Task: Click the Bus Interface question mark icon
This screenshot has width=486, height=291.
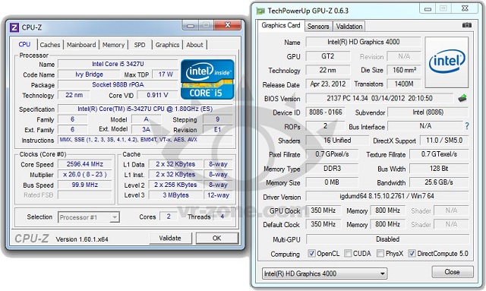Action: click(x=467, y=126)
